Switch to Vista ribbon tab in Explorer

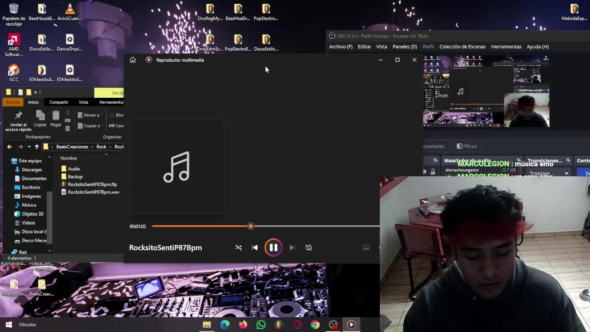[83, 102]
